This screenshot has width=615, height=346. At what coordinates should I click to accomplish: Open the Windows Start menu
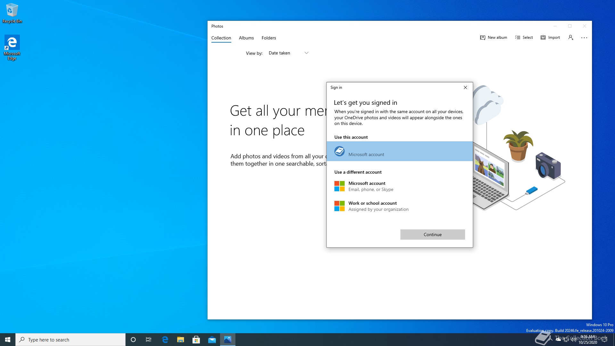[x=8, y=340]
